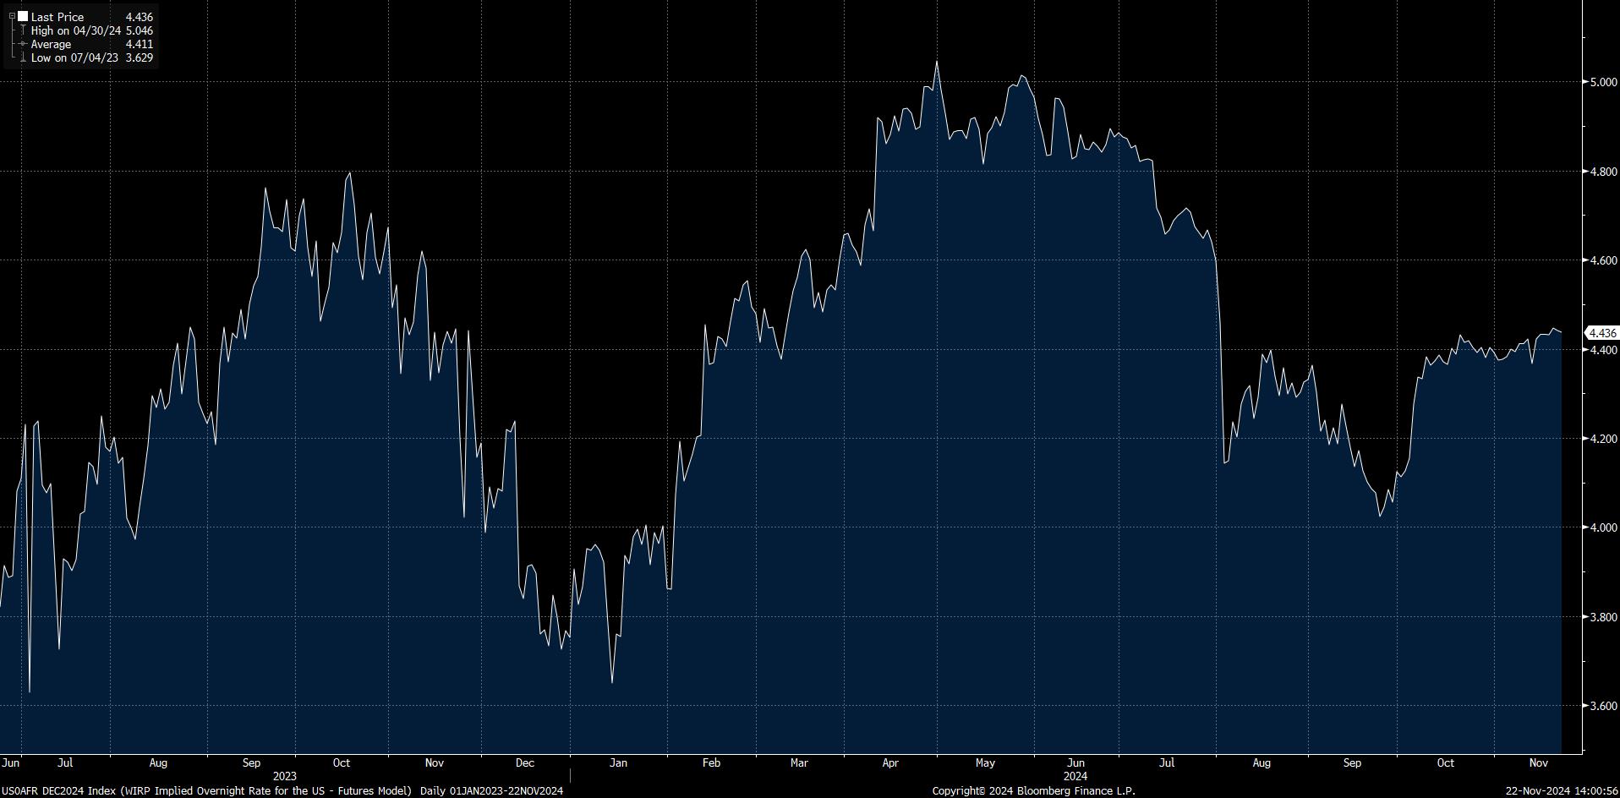Click the 3.800 y-axis label
1620x798 pixels.
coord(1603,617)
